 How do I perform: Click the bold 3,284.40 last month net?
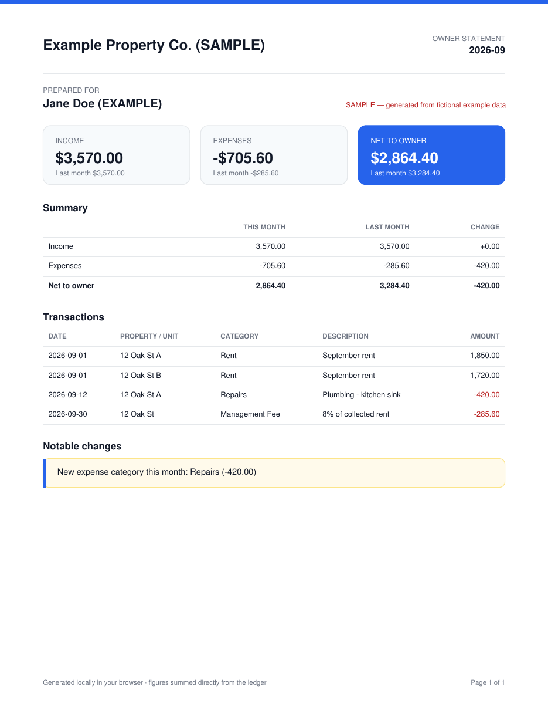tap(394, 286)
